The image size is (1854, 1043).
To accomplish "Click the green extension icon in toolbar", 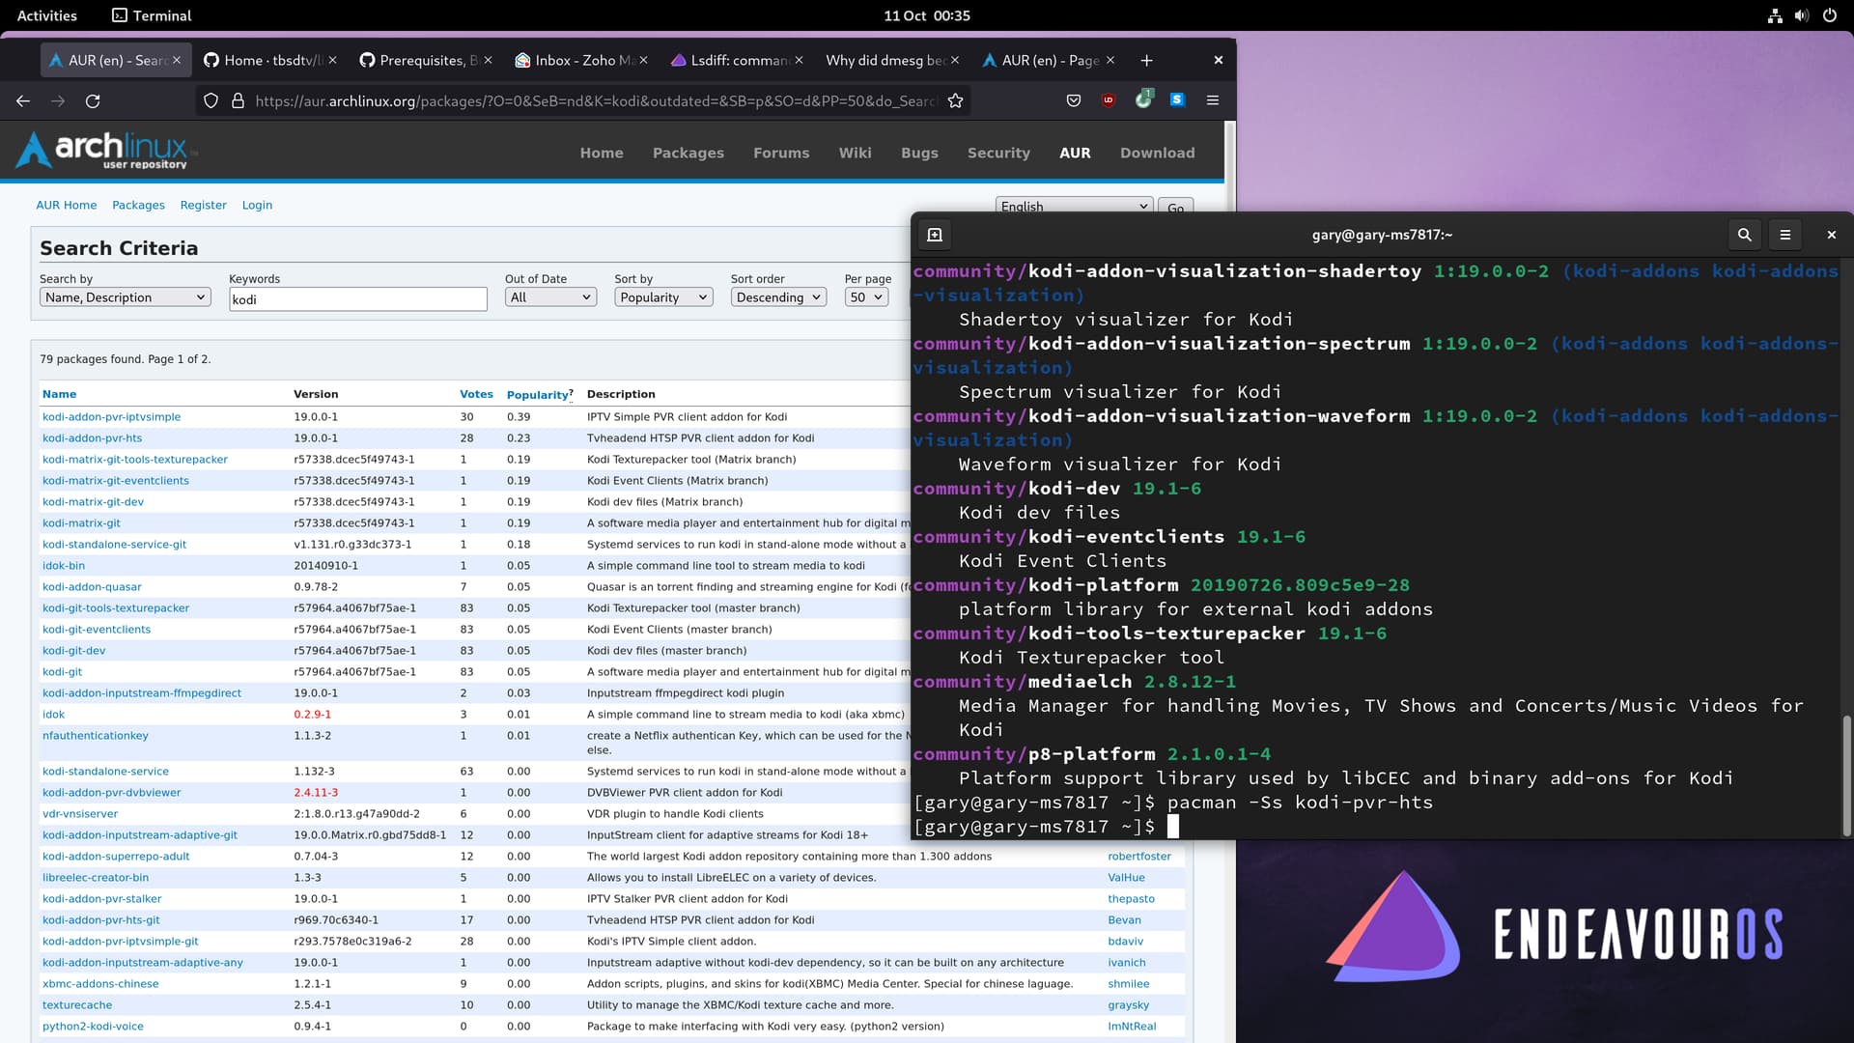I will [x=1143, y=99].
